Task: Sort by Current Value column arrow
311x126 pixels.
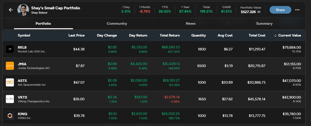Action: (275, 35)
